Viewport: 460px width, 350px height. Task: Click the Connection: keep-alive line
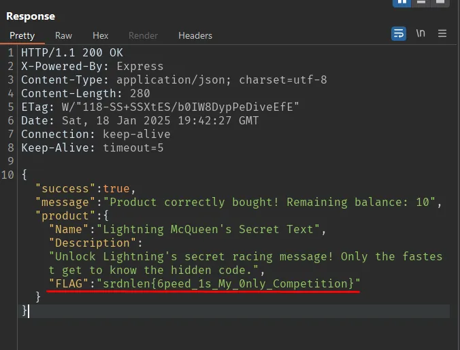click(96, 134)
